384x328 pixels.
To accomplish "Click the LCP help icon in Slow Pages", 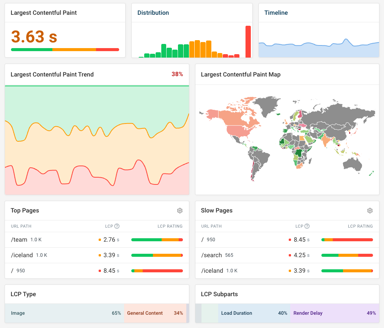I will (x=307, y=226).
